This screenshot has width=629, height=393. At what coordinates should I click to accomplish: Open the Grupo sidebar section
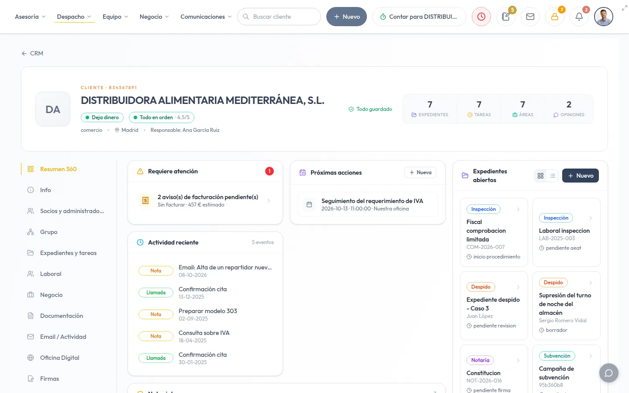tap(68, 232)
